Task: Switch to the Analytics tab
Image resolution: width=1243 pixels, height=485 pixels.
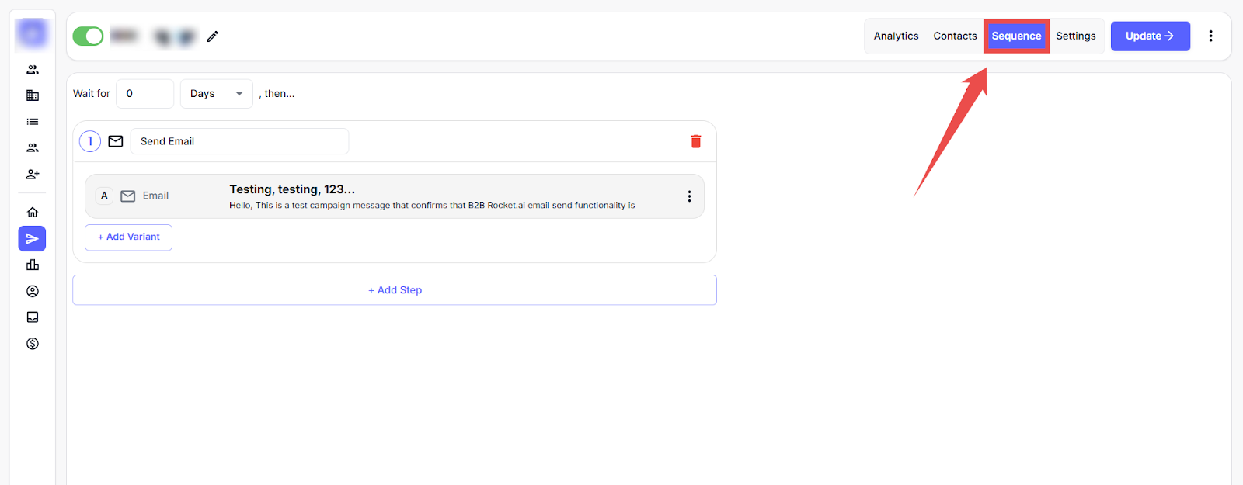Action: pyautogui.click(x=896, y=36)
